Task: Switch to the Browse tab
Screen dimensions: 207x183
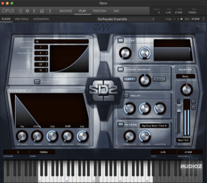Action: click(x=66, y=11)
